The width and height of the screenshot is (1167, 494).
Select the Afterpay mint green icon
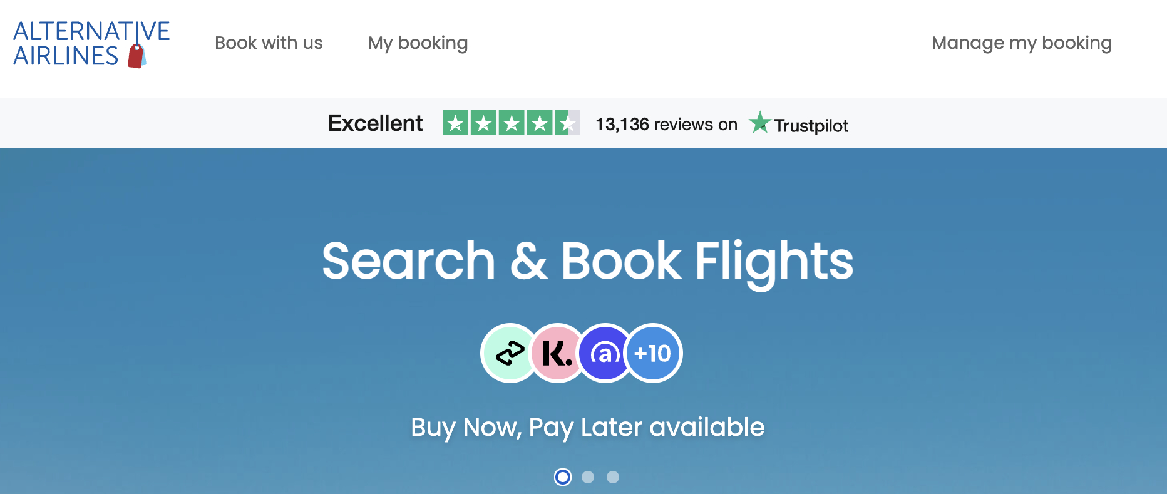click(x=510, y=353)
